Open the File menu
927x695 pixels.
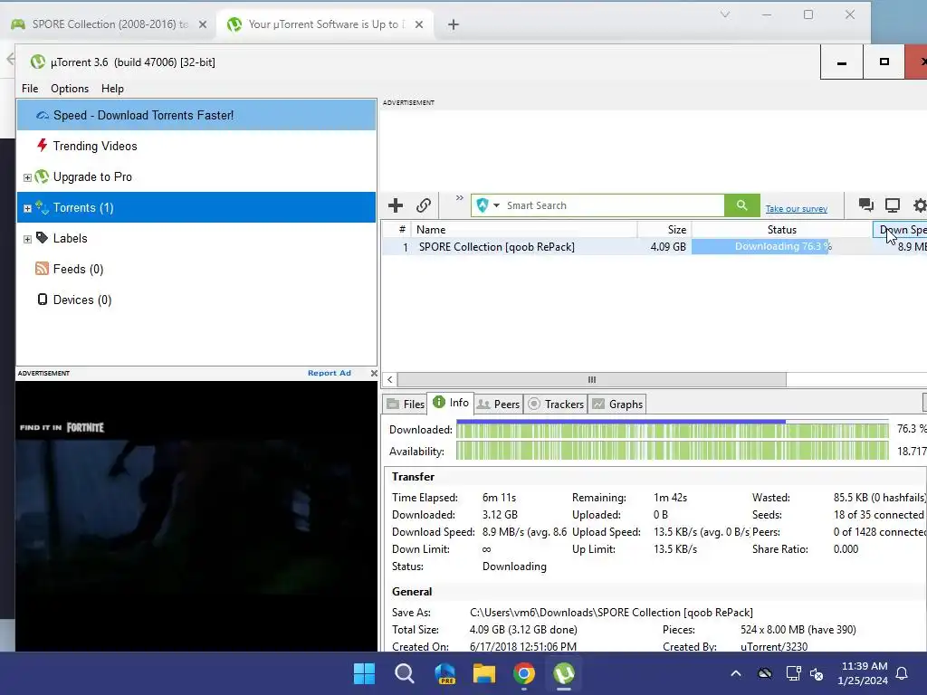coord(30,89)
